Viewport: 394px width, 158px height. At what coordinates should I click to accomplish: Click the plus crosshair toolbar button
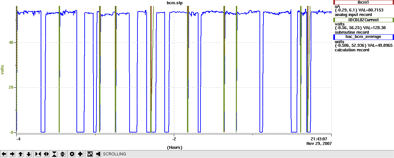pyautogui.click(x=80, y=154)
